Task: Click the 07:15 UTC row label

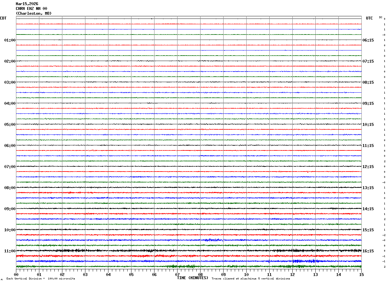Action: point(368,61)
